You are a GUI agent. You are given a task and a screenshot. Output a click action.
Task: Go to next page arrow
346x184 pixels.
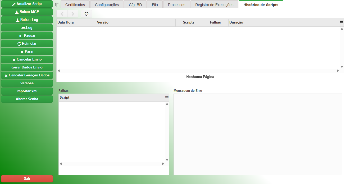73,14
